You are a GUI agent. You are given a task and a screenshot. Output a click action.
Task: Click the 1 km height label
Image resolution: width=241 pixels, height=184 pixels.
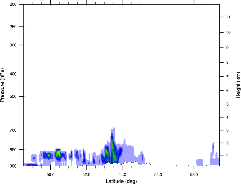point(227,155)
